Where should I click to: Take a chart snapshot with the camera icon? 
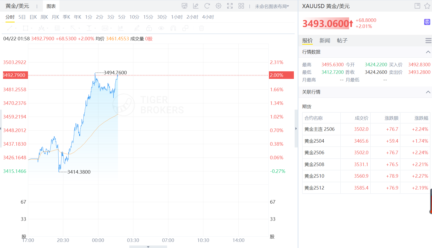click(x=185, y=6)
